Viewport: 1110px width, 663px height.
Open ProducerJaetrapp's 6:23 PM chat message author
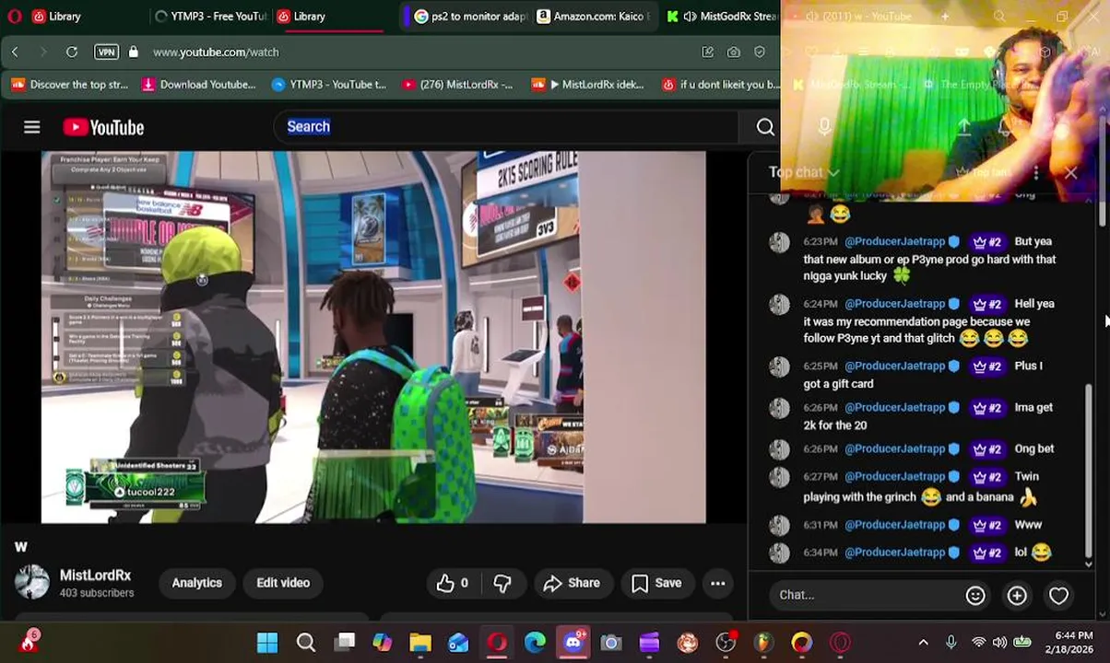(x=894, y=241)
